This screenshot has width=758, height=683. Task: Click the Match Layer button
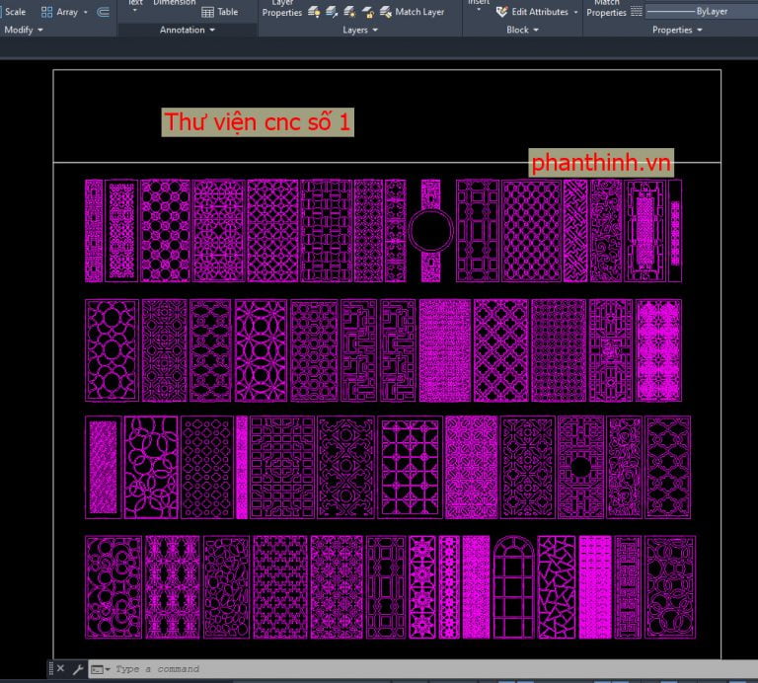coord(412,12)
